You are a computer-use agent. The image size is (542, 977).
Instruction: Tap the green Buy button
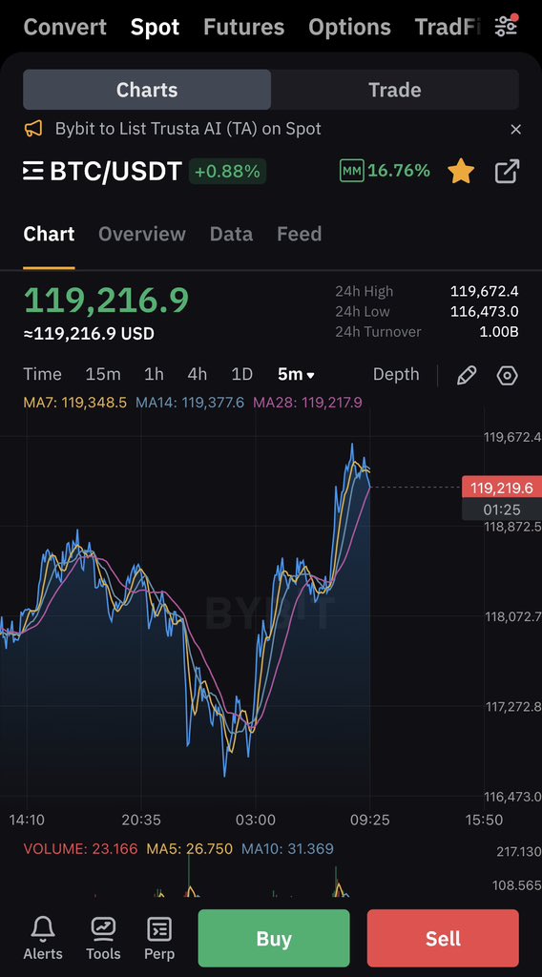click(x=274, y=938)
